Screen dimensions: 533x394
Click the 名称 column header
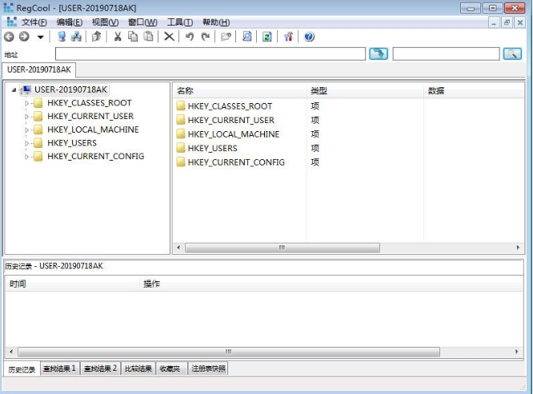[240, 90]
